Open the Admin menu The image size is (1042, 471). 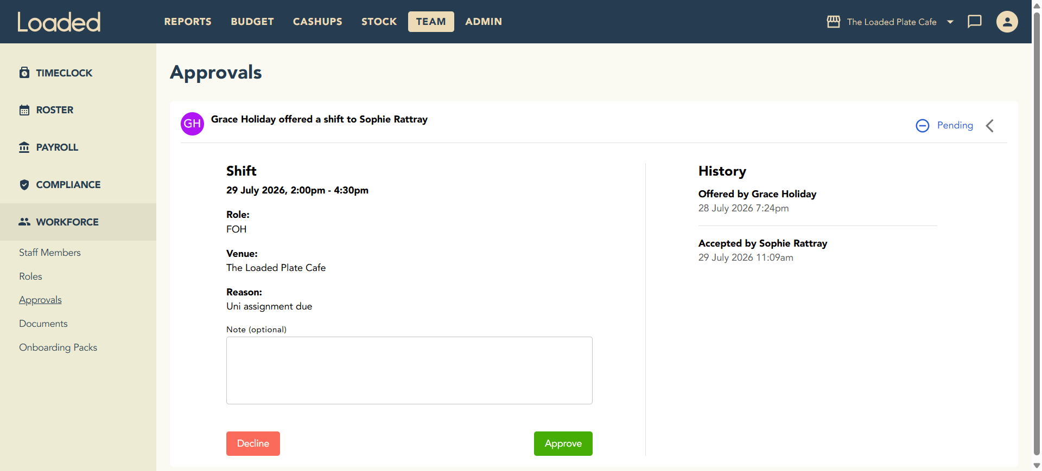click(484, 22)
